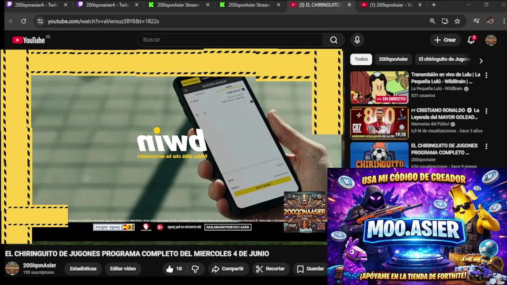Screen dimensions: 507x285
Task: Open the media control icon in Chrome toolbar
Action: 477,21
